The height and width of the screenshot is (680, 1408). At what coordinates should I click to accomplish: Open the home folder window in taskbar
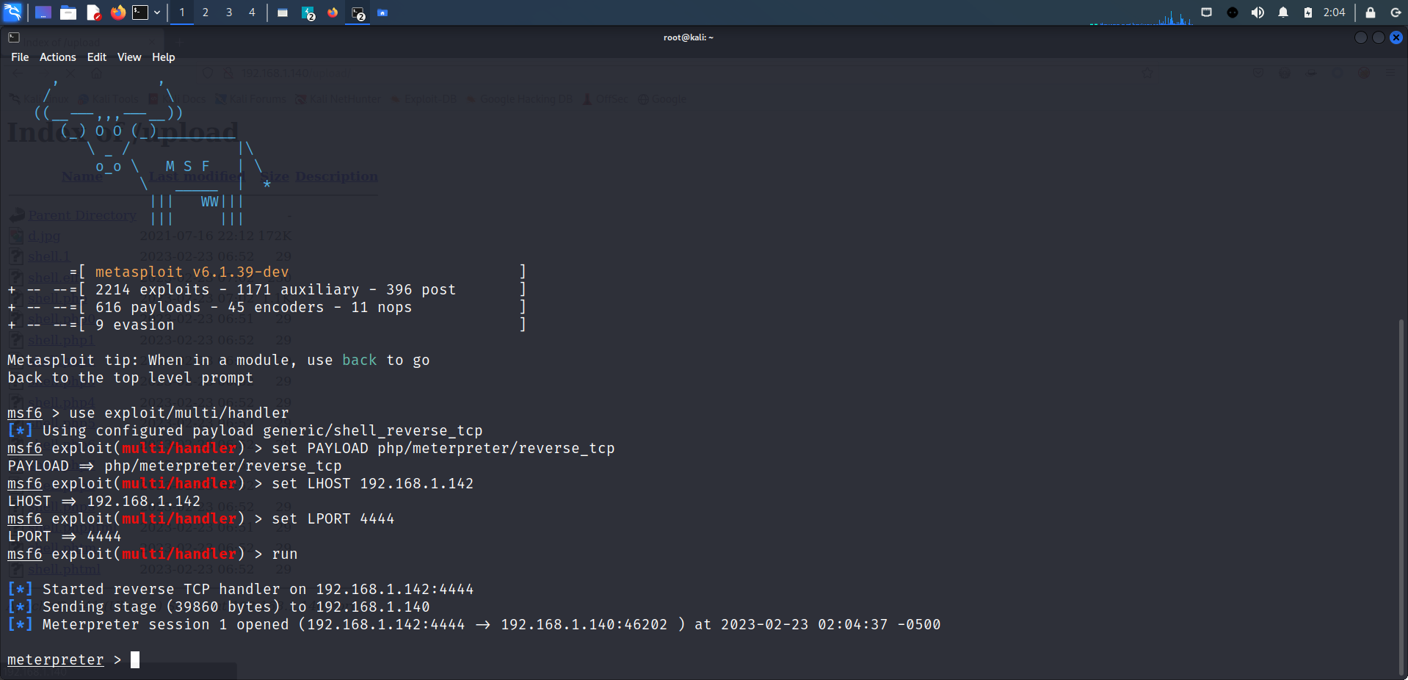(x=382, y=12)
